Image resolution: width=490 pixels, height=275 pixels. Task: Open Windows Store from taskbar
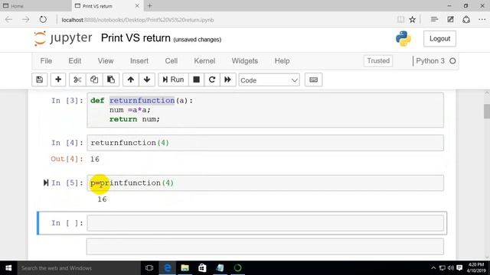202,268
